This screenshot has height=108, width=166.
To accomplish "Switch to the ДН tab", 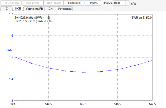I will pos(50,9).
